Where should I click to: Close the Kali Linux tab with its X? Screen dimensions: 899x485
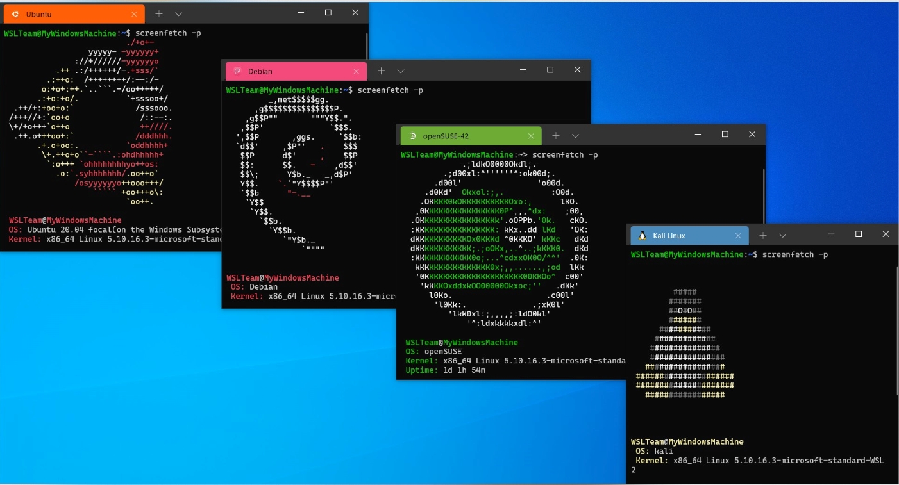click(x=739, y=236)
